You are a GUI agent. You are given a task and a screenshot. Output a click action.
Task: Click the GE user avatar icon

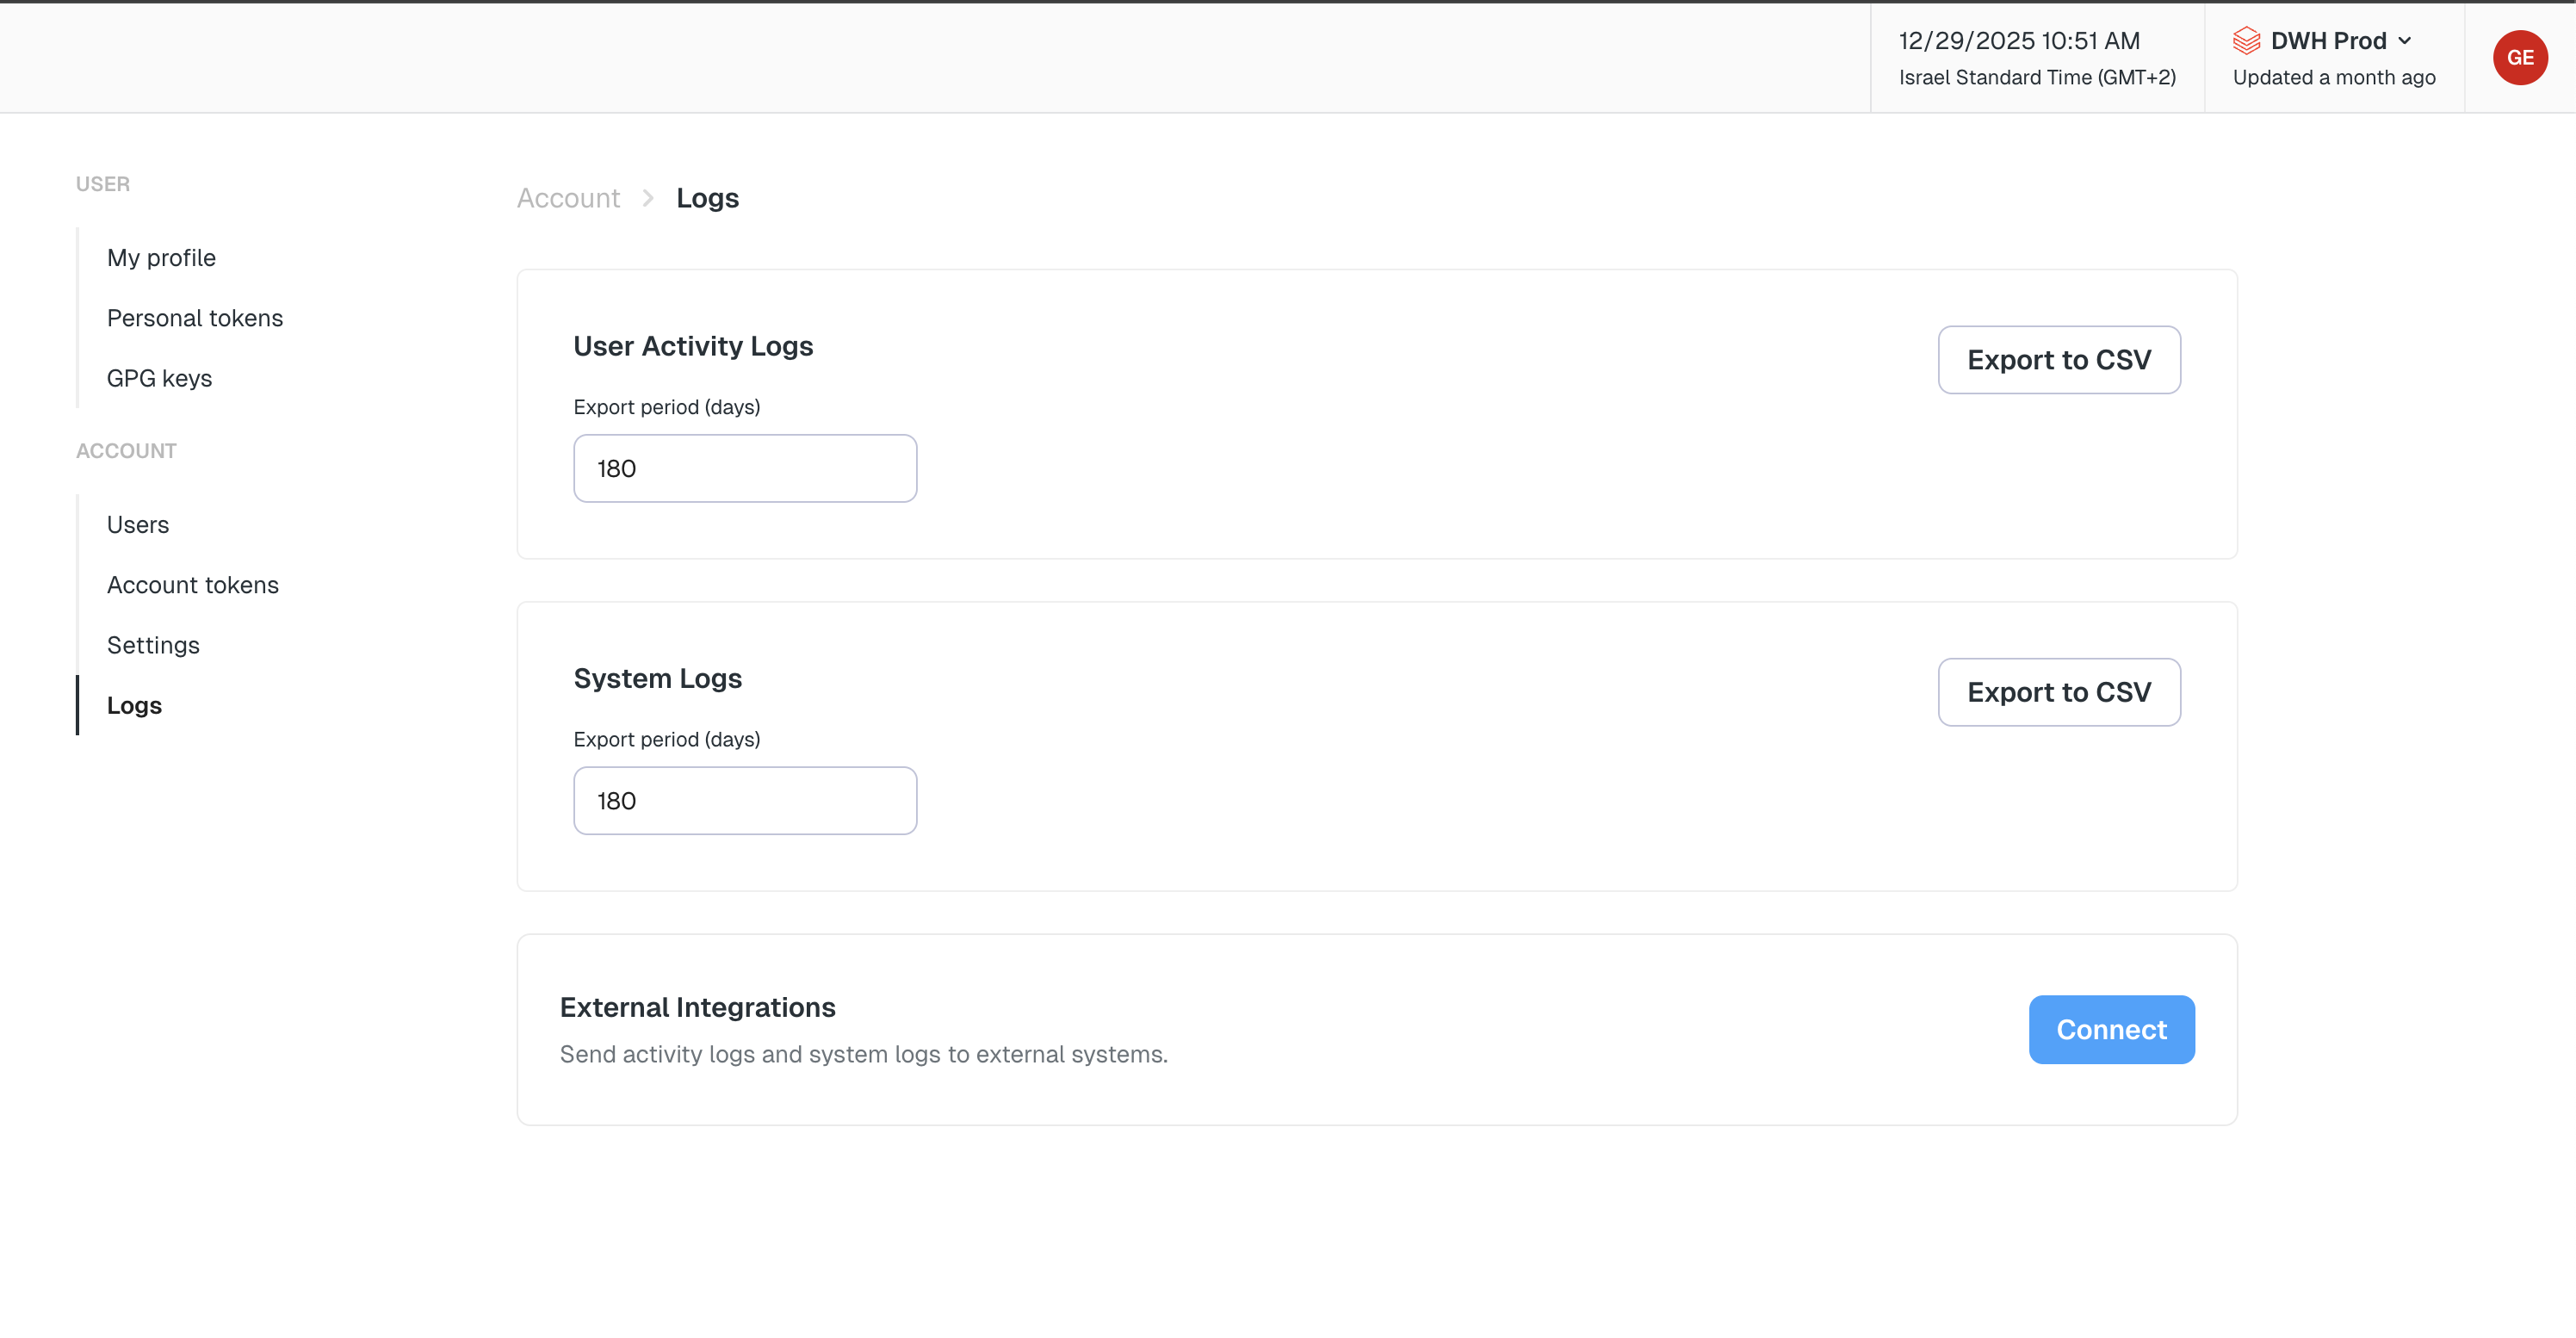click(x=2519, y=58)
